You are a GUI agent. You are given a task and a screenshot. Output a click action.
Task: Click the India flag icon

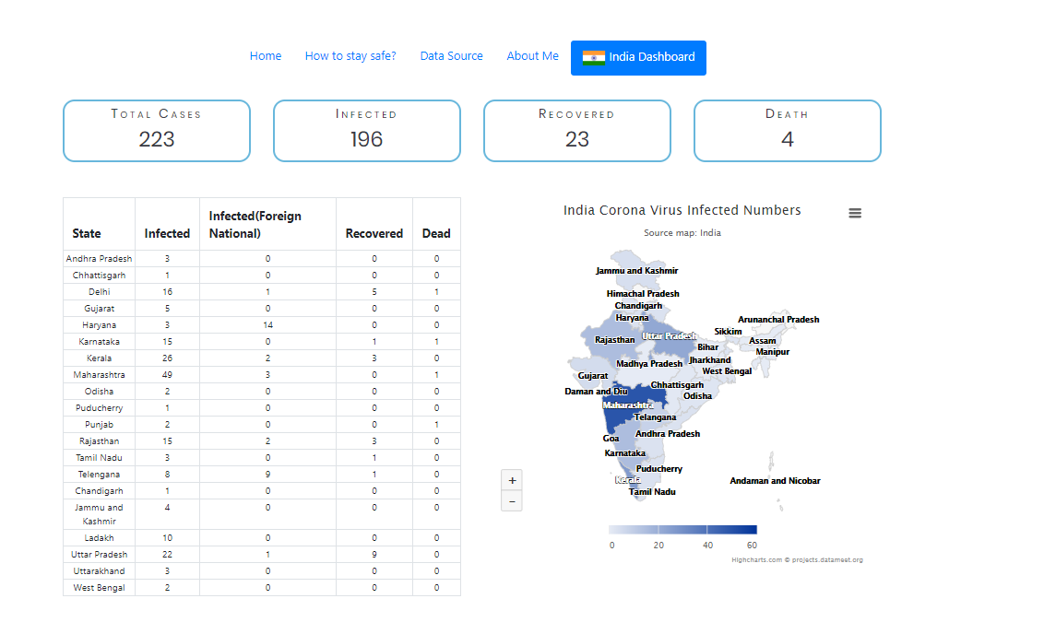click(593, 57)
